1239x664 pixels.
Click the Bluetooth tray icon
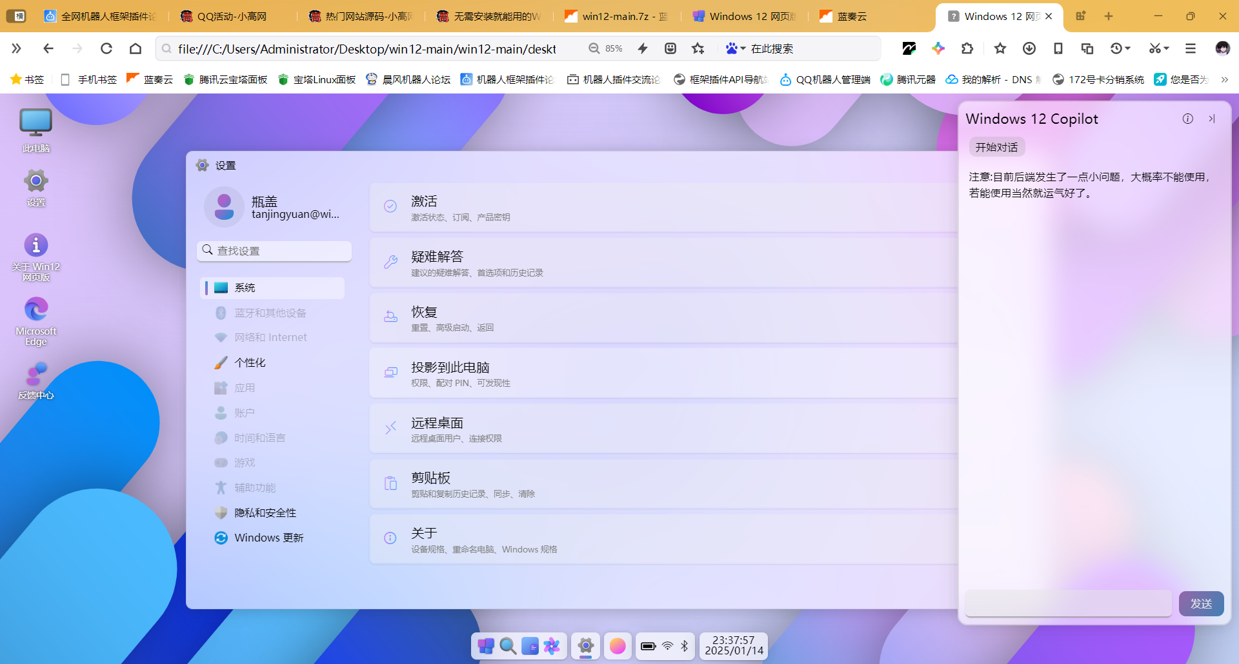685,646
